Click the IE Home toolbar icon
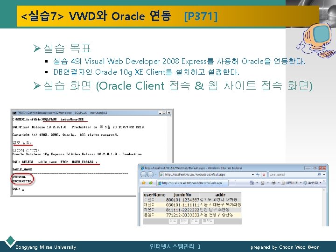336x252 pixels. (252, 183)
